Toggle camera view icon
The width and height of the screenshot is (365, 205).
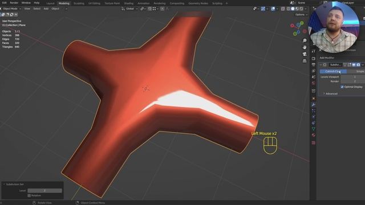click(x=305, y=54)
